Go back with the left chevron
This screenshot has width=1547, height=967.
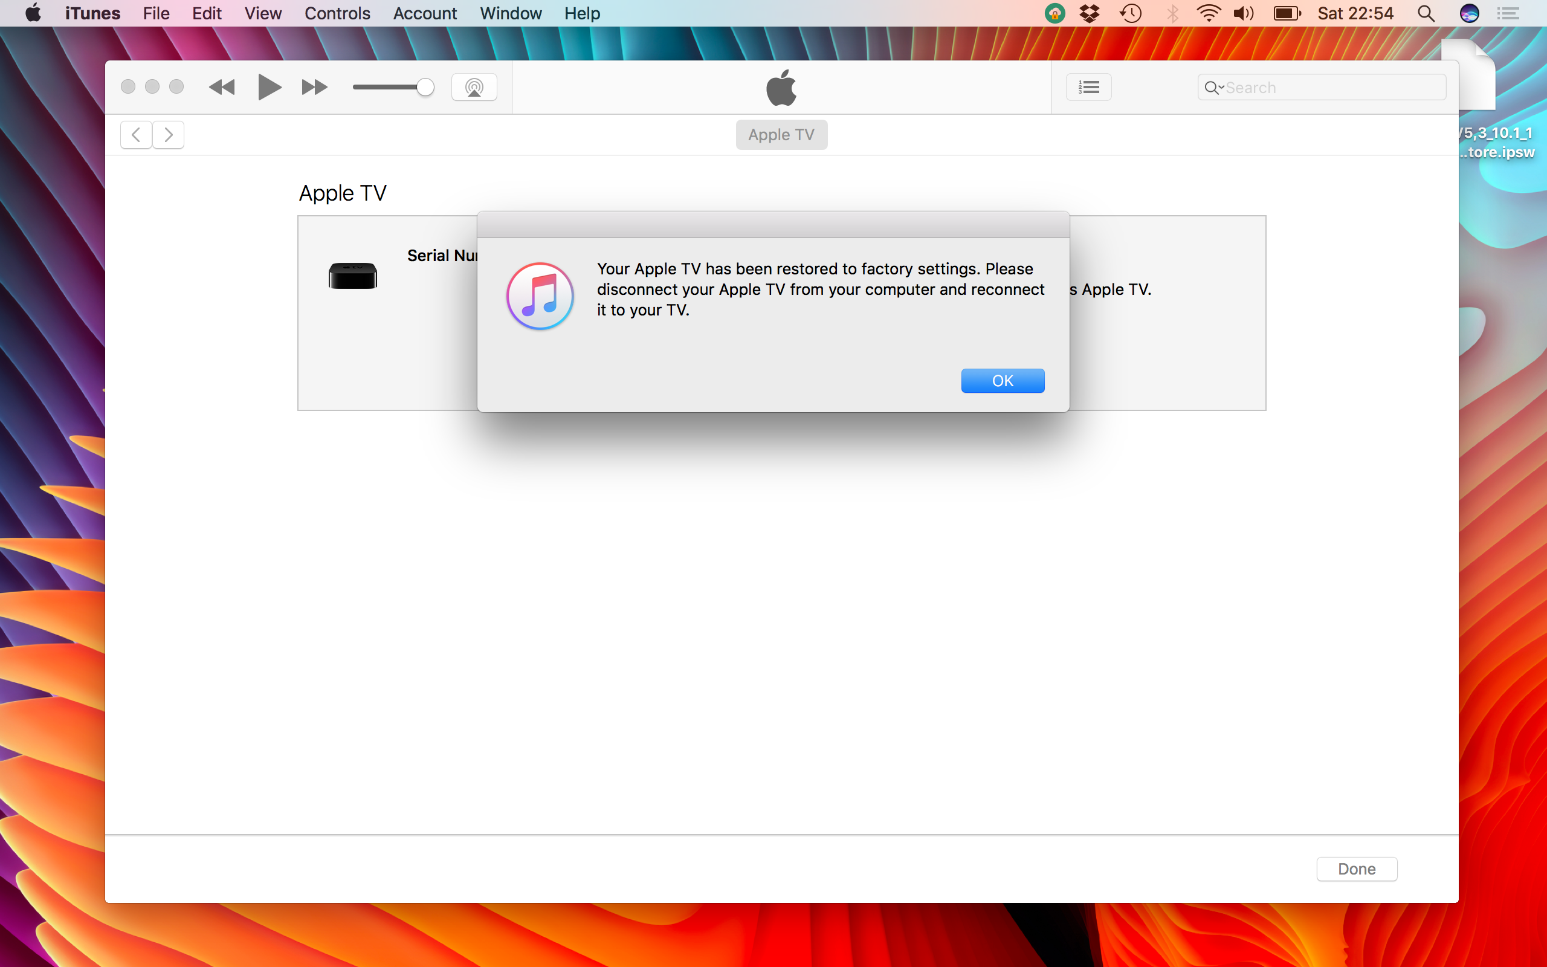pyautogui.click(x=136, y=134)
